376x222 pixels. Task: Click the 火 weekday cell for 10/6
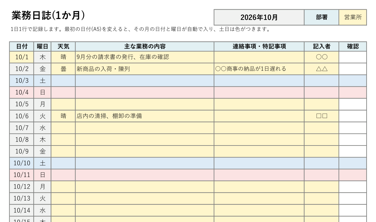coord(42,116)
